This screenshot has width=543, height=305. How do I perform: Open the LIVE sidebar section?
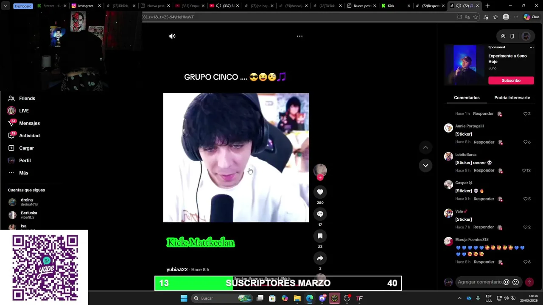pos(18,111)
